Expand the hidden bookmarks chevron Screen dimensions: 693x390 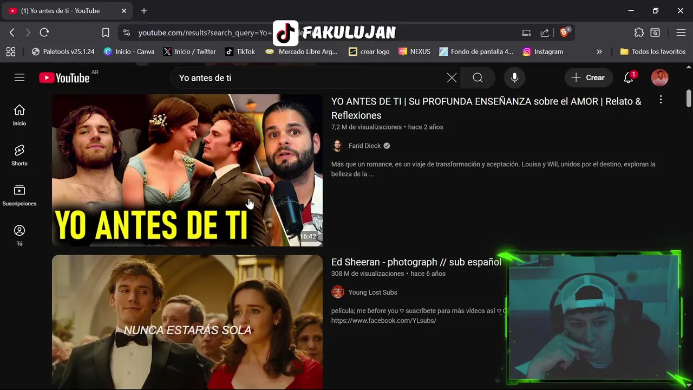[599, 51]
